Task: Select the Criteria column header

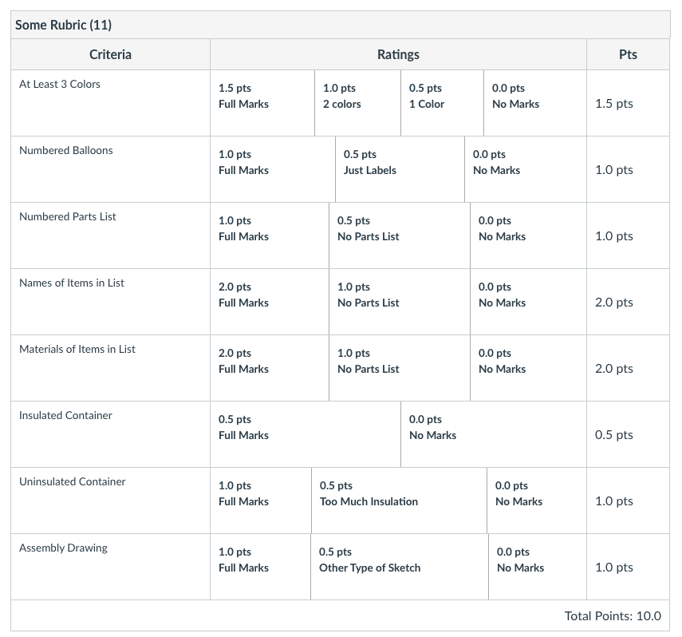Action: point(111,54)
